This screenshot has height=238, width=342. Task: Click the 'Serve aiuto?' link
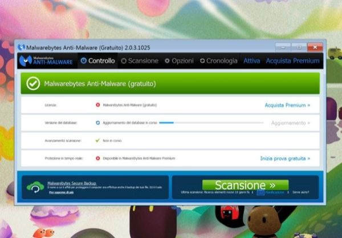[301, 192]
